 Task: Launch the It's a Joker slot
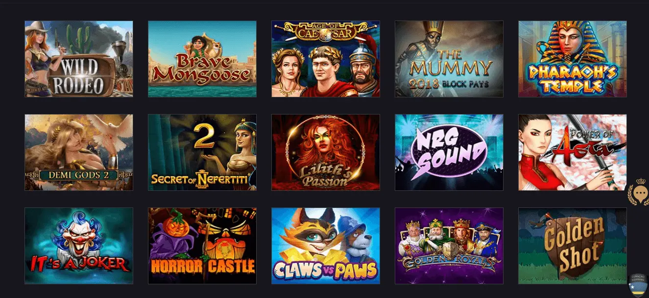click(x=79, y=246)
